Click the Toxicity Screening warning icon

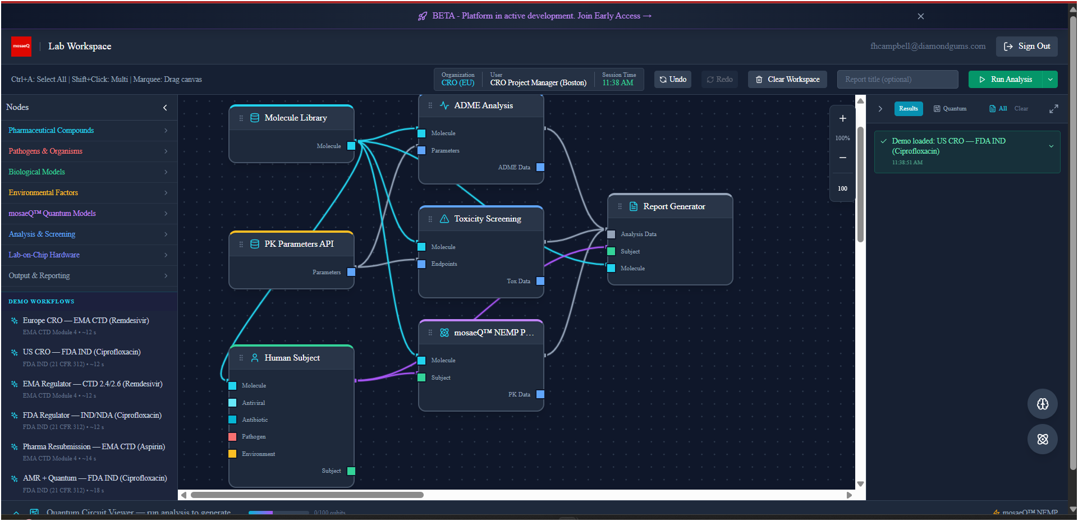click(444, 219)
